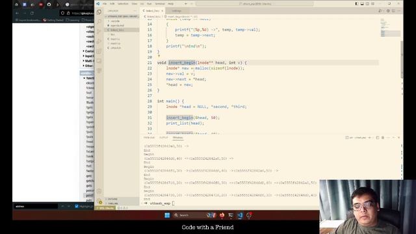This screenshot has width=416, height=234.
Task: Click the kill terminal trash icon
Action: (x=383, y=137)
